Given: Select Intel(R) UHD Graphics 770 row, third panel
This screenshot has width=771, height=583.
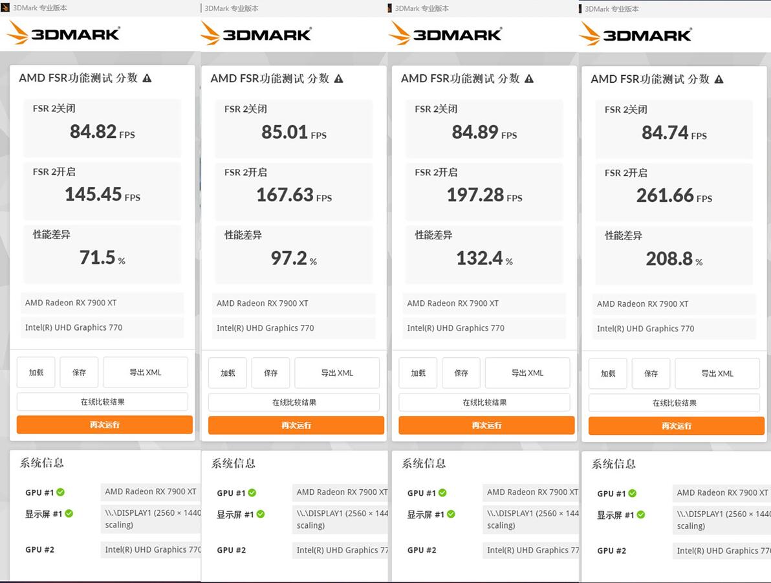Looking at the screenshot, I should click(x=484, y=327).
